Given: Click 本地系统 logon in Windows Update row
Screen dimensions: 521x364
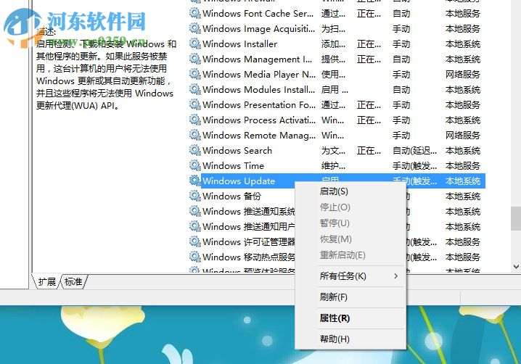Looking at the screenshot, I should pos(463,181).
